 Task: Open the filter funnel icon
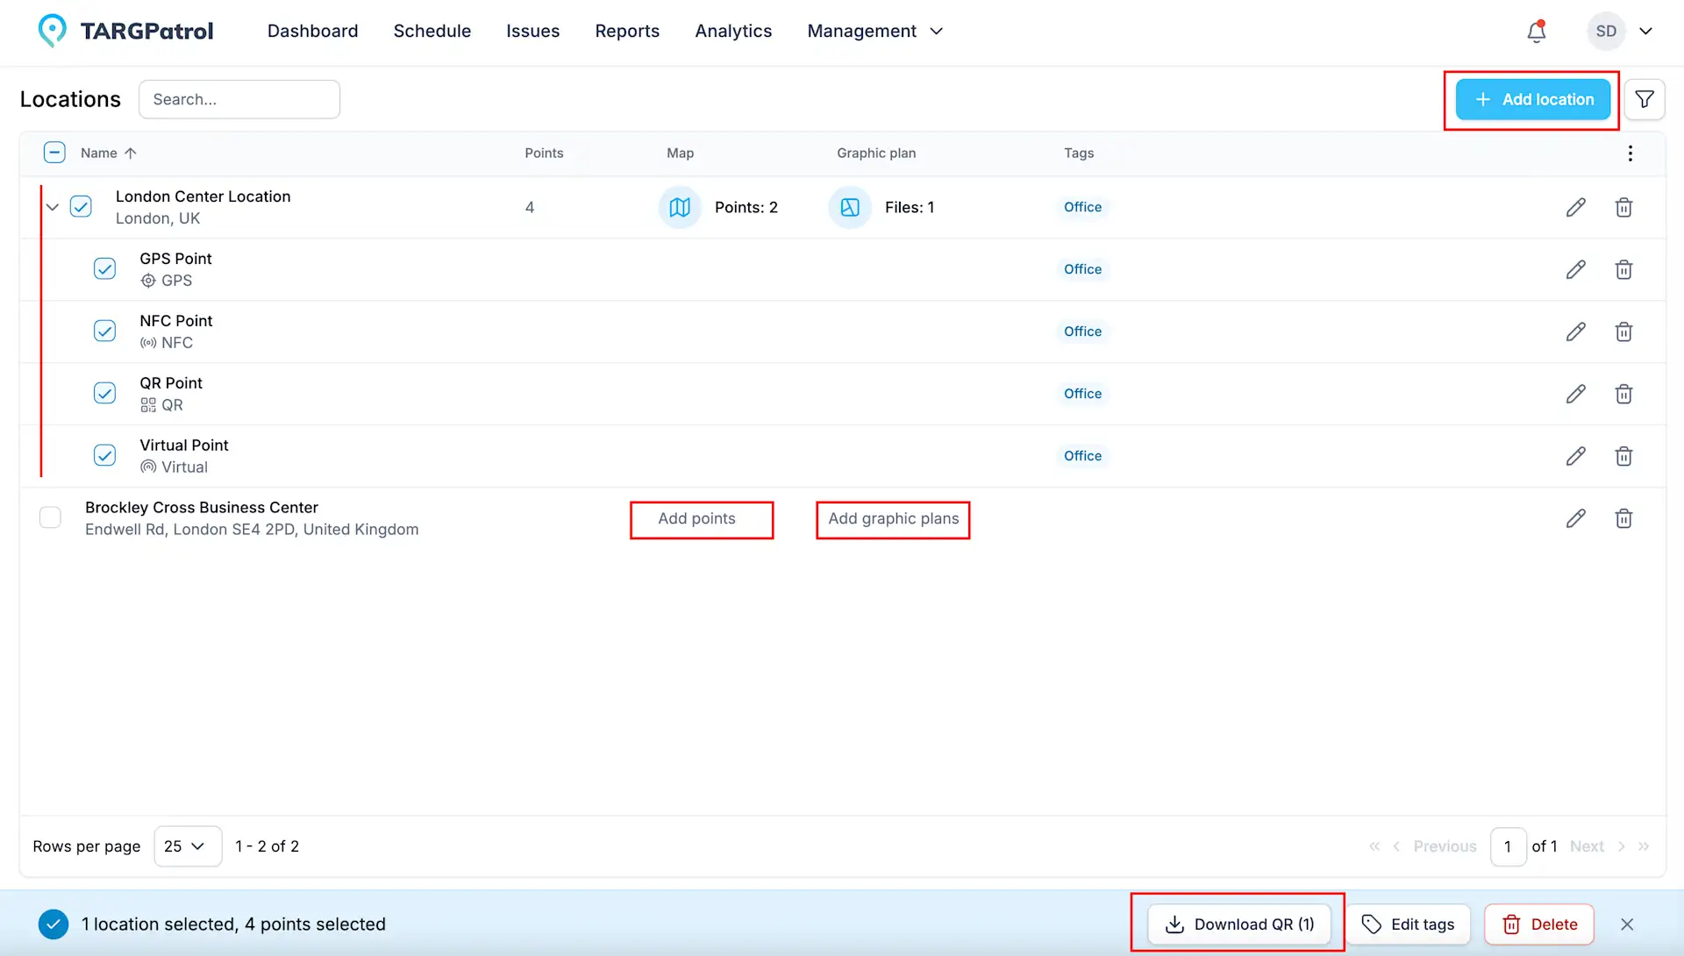coord(1645,99)
